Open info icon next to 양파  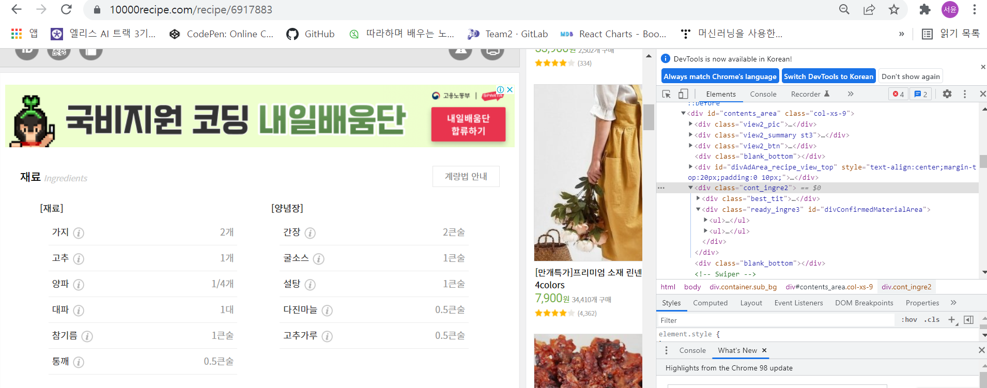coord(79,285)
